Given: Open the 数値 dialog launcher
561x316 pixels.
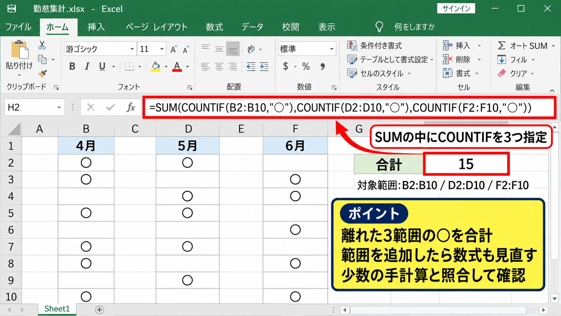Looking at the screenshot, I should pyautogui.click(x=334, y=88).
